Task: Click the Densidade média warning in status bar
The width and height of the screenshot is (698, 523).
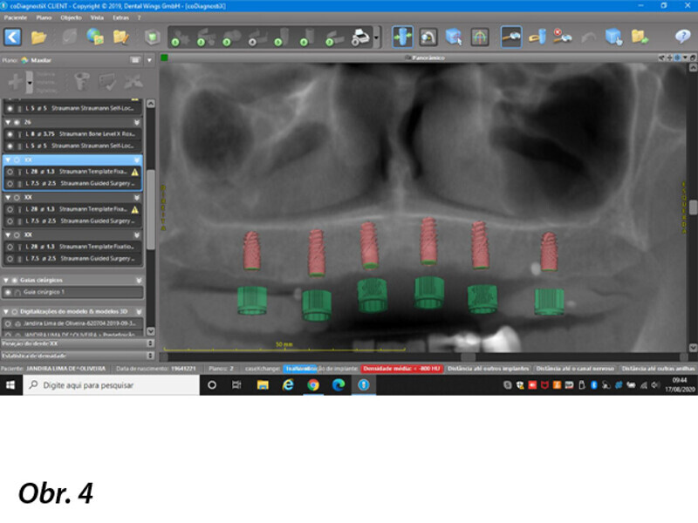Action: [401, 369]
